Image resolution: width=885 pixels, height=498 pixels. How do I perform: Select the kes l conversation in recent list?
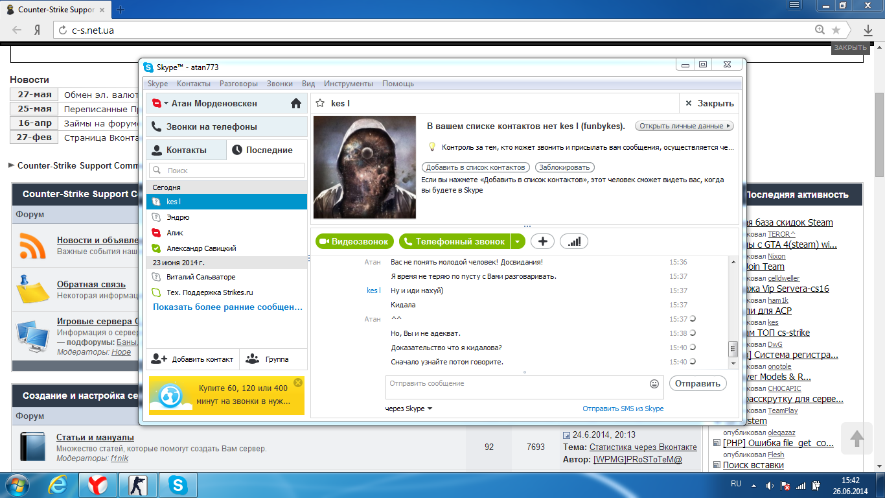click(x=227, y=202)
